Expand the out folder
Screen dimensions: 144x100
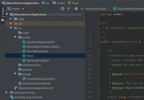(11, 24)
